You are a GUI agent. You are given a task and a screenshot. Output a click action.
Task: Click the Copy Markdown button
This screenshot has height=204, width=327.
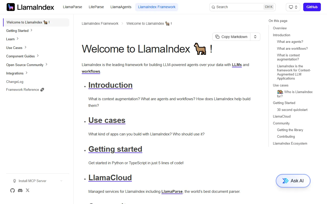click(231, 37)
